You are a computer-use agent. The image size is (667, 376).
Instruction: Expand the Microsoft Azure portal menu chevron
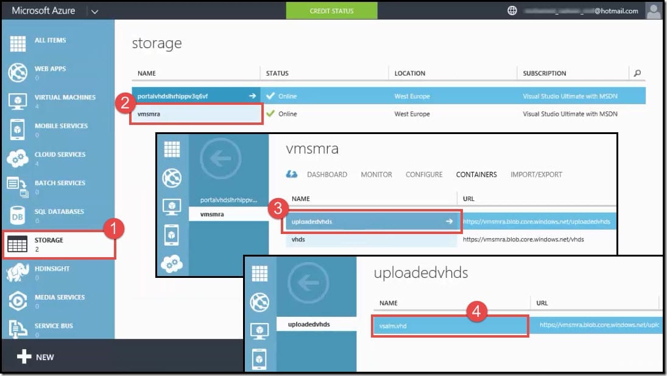click(x=95, y=10)
